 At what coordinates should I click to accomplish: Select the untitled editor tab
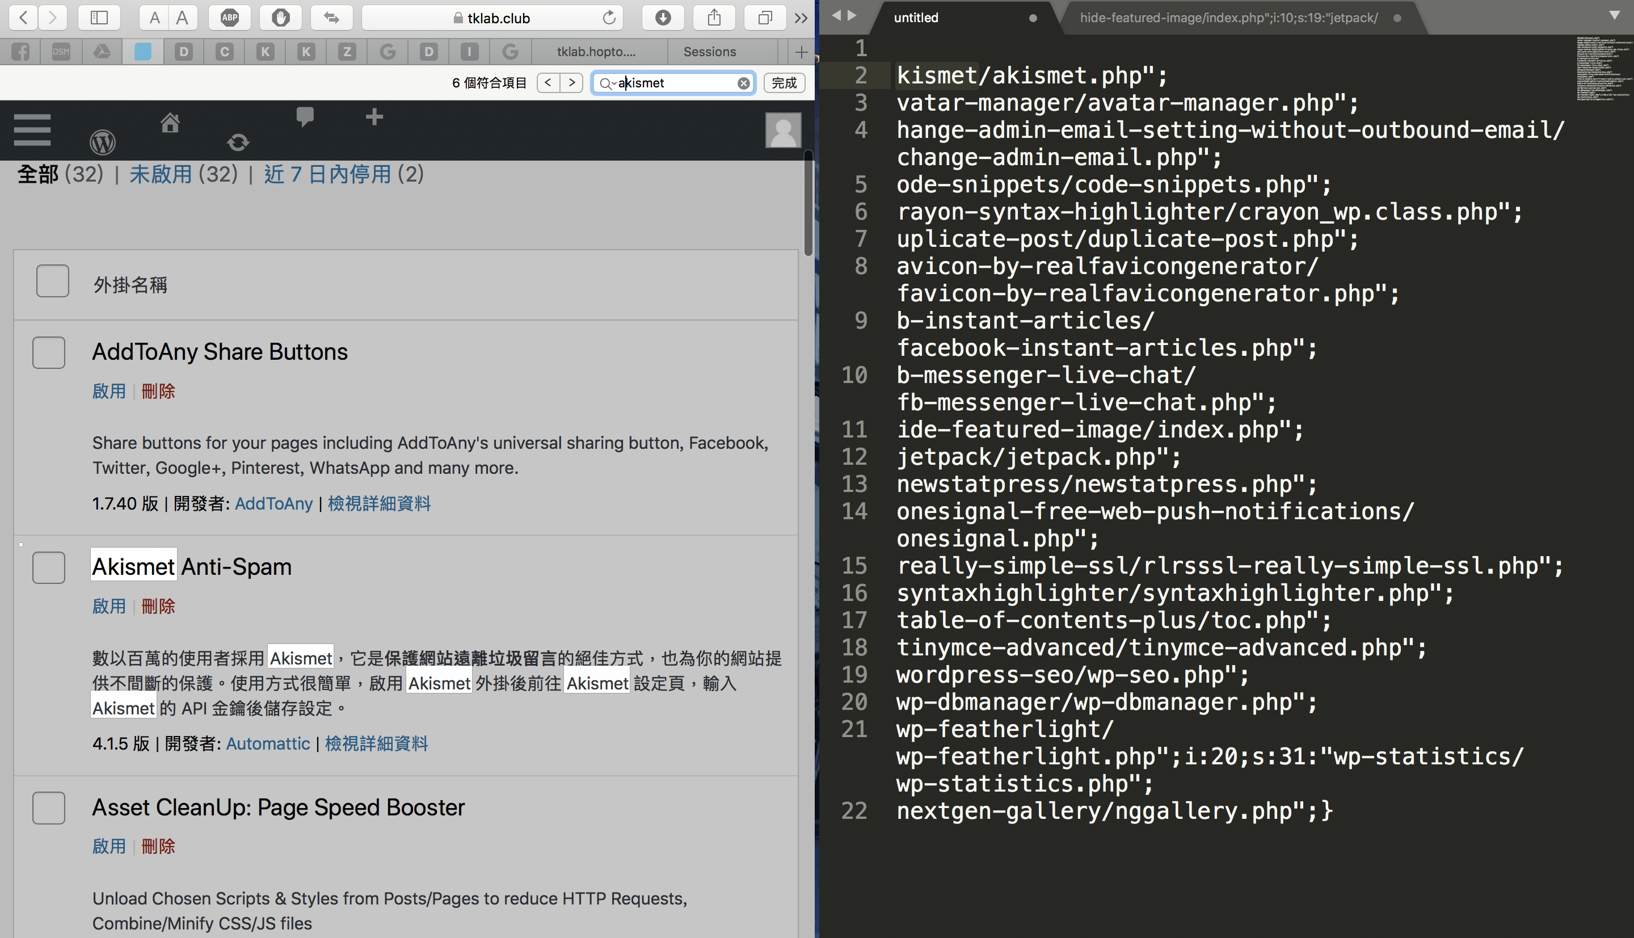(x=916, y=18)
